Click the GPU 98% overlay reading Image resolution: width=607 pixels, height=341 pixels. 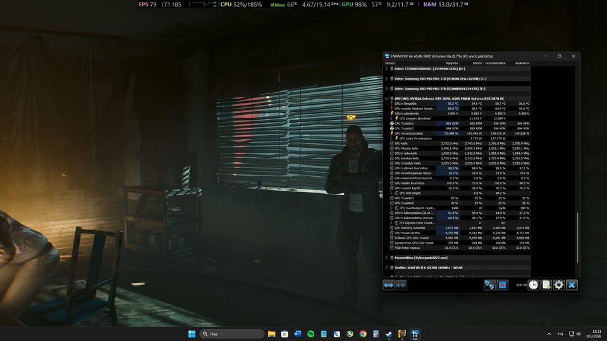click(354, 4)
